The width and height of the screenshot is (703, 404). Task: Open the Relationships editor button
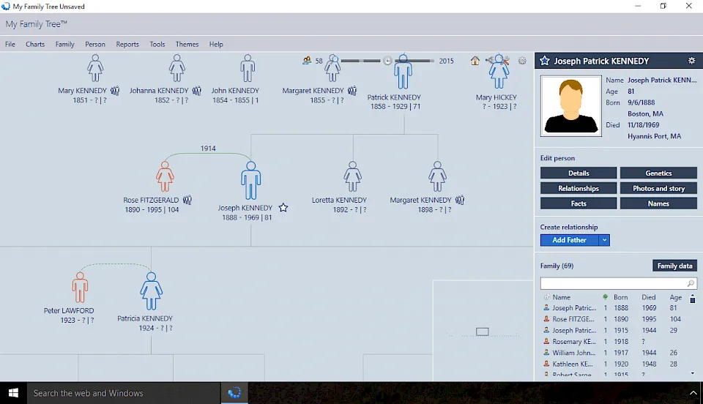pos(579,189)
